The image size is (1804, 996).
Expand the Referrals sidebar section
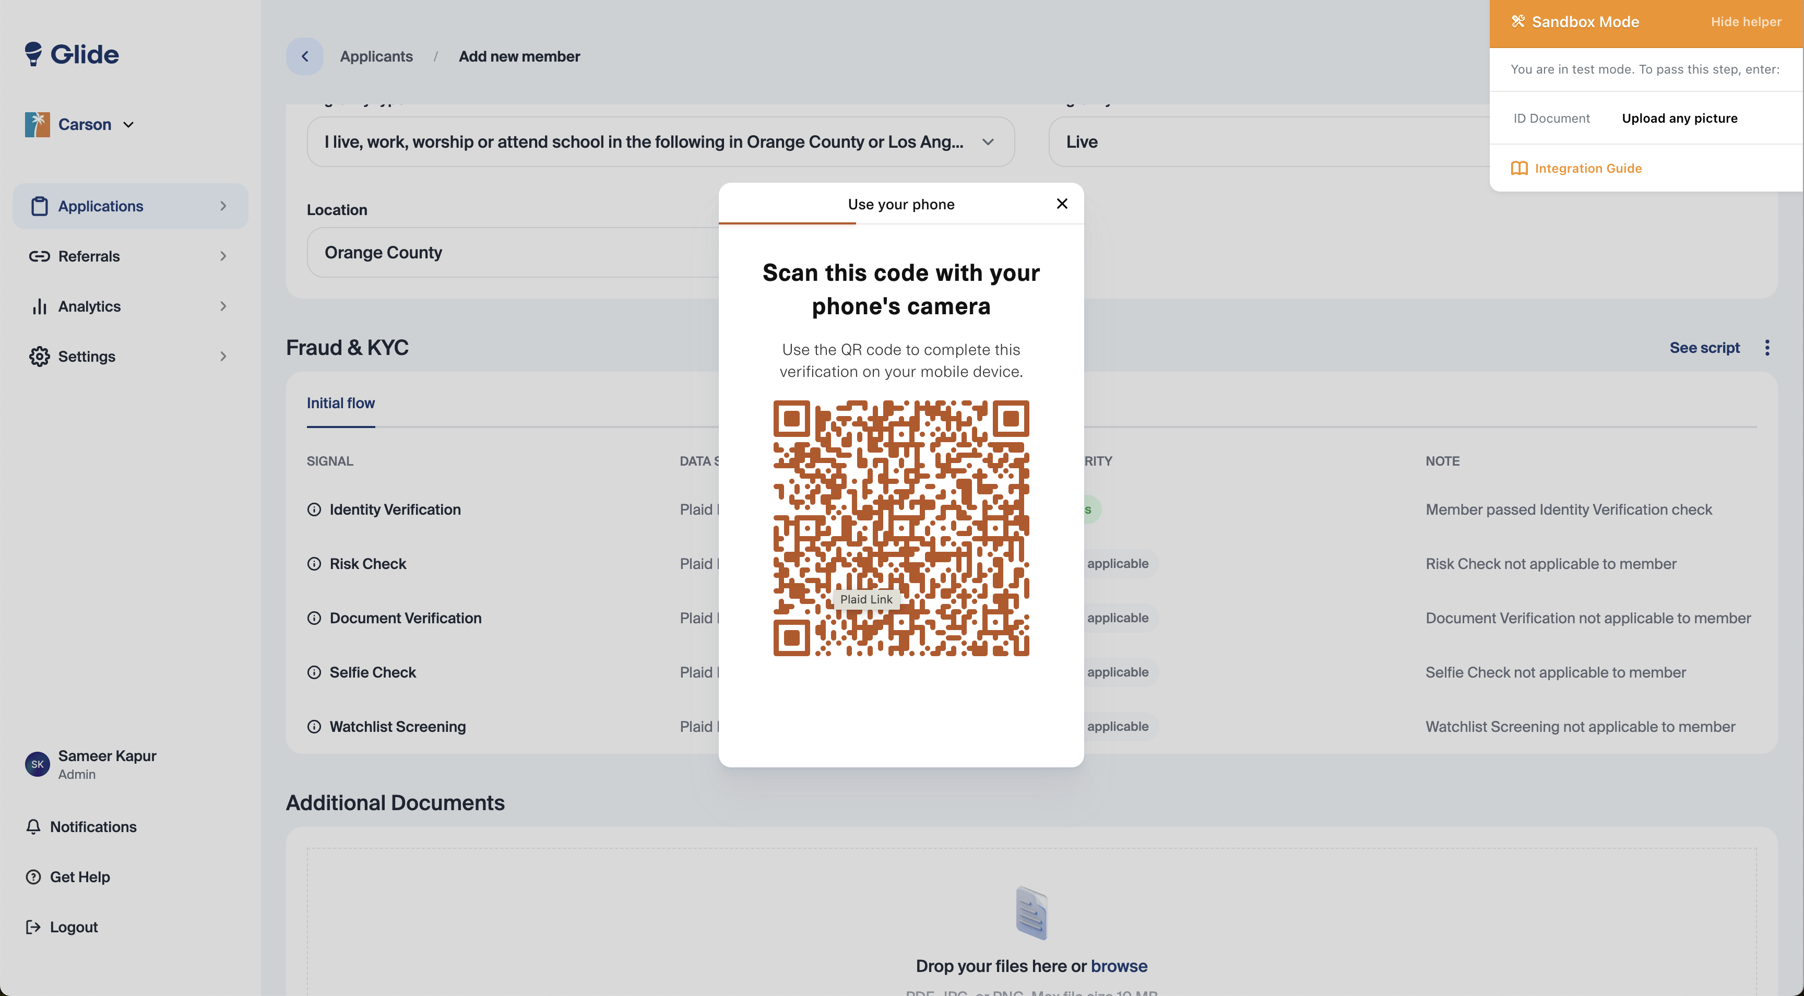223,256
